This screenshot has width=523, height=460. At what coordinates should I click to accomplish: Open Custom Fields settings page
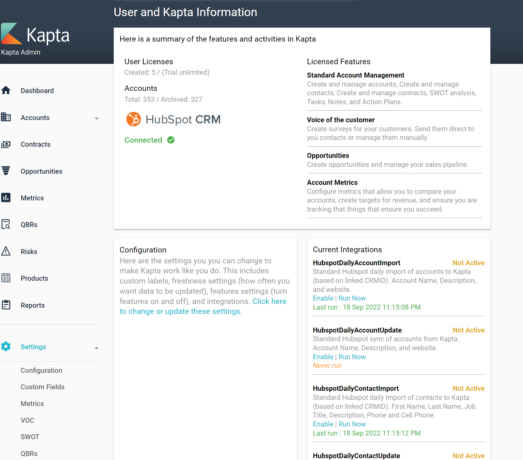tap(43, 387)
